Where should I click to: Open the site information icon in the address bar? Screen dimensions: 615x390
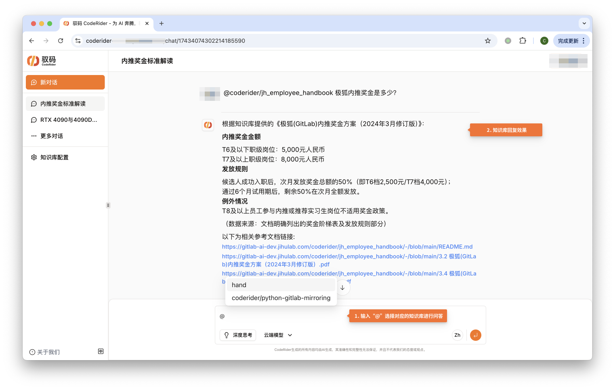pyautogui.click(x=78, y=41)
